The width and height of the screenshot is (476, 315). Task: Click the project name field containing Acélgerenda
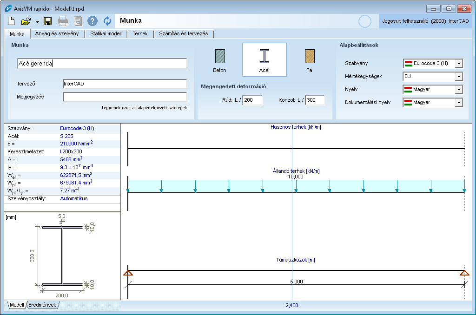pos(102,64)
